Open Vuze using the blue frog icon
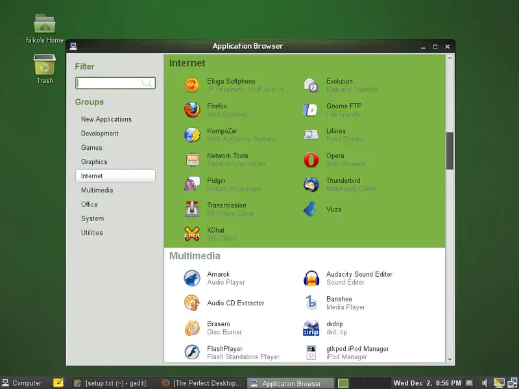This screenshot has width=519, height=389. [x=311, y=209]
